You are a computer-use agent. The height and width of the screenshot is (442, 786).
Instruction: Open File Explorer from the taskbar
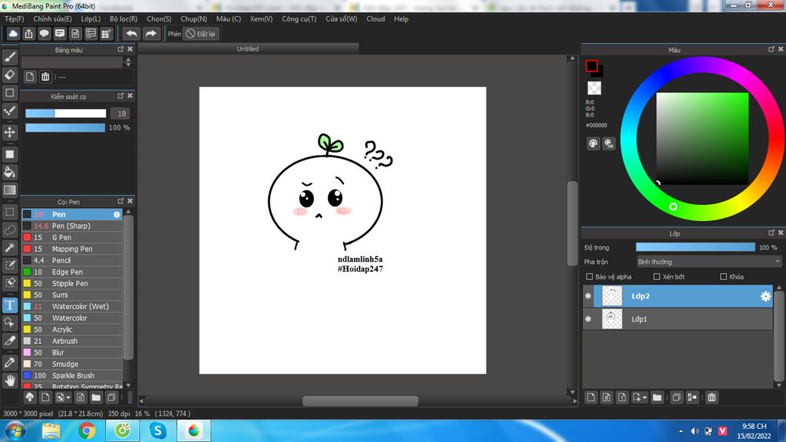51,430
